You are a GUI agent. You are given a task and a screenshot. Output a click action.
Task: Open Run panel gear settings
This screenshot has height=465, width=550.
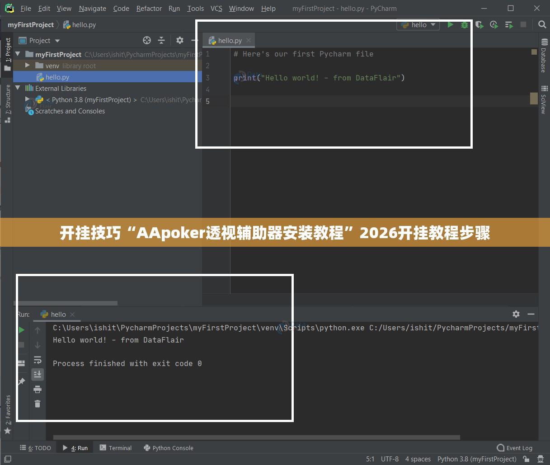point(516,314)
